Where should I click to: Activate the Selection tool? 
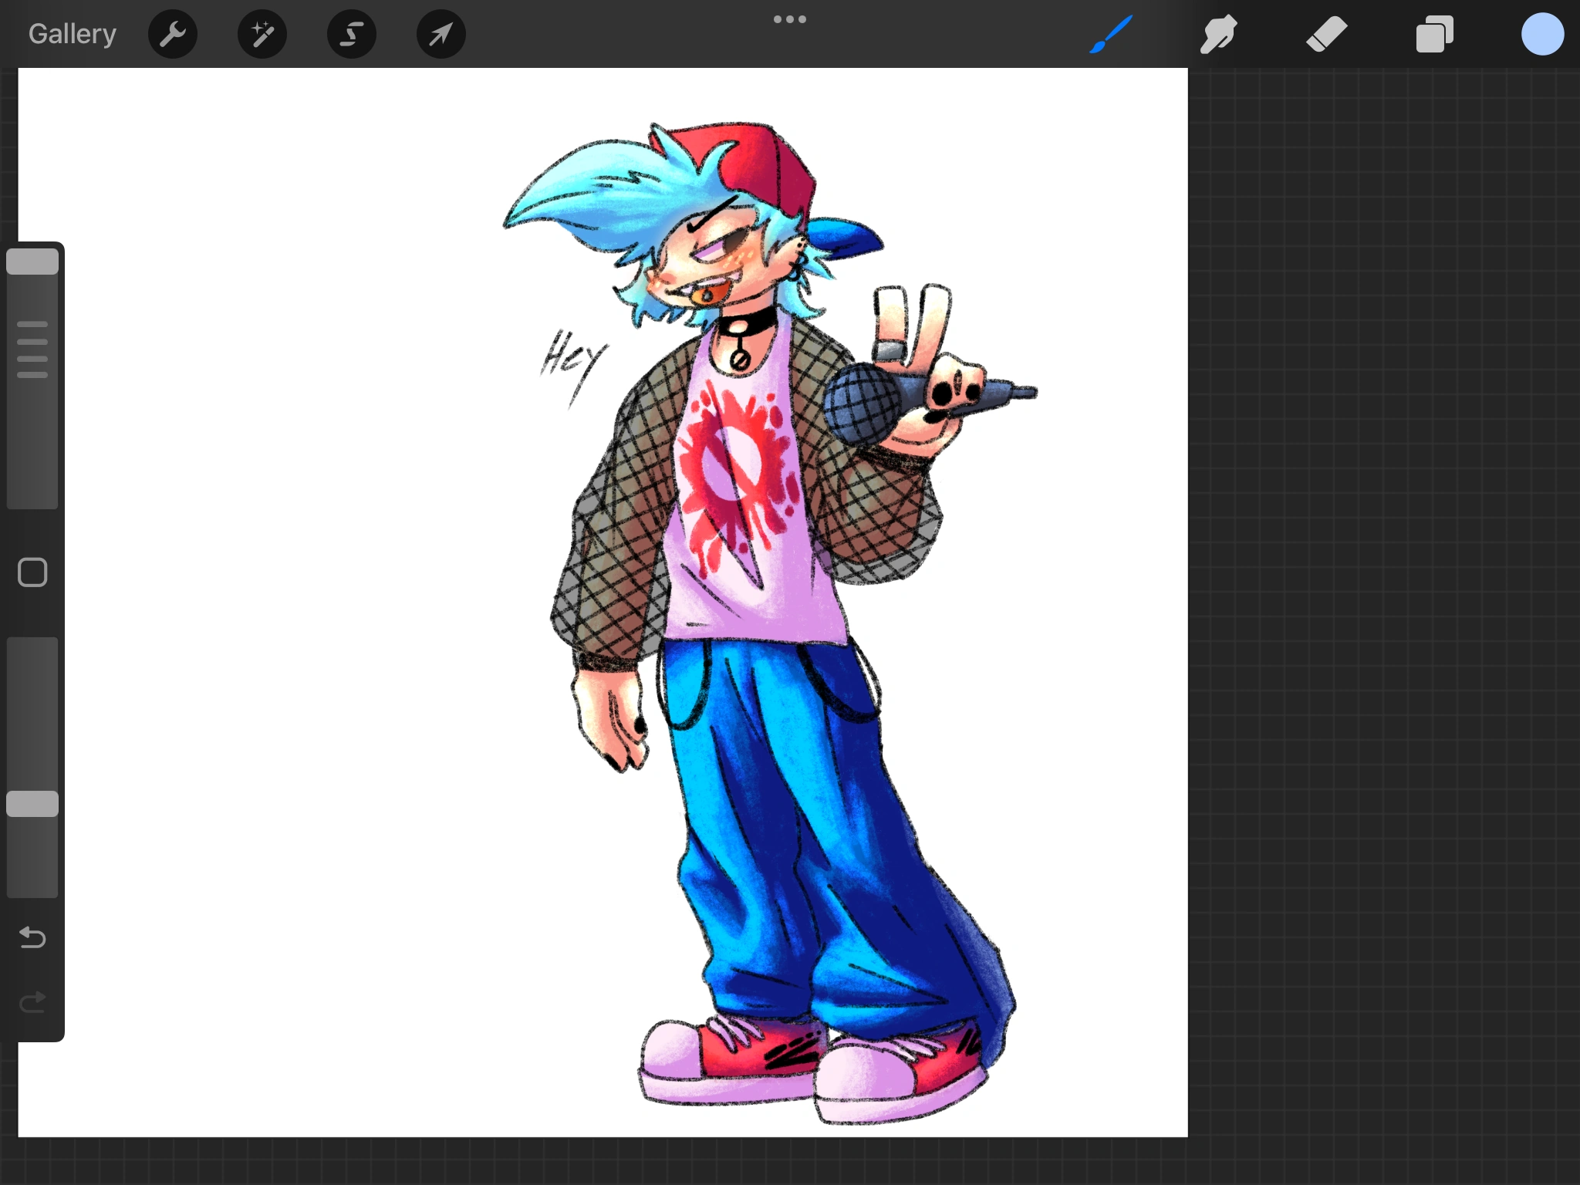352,34
